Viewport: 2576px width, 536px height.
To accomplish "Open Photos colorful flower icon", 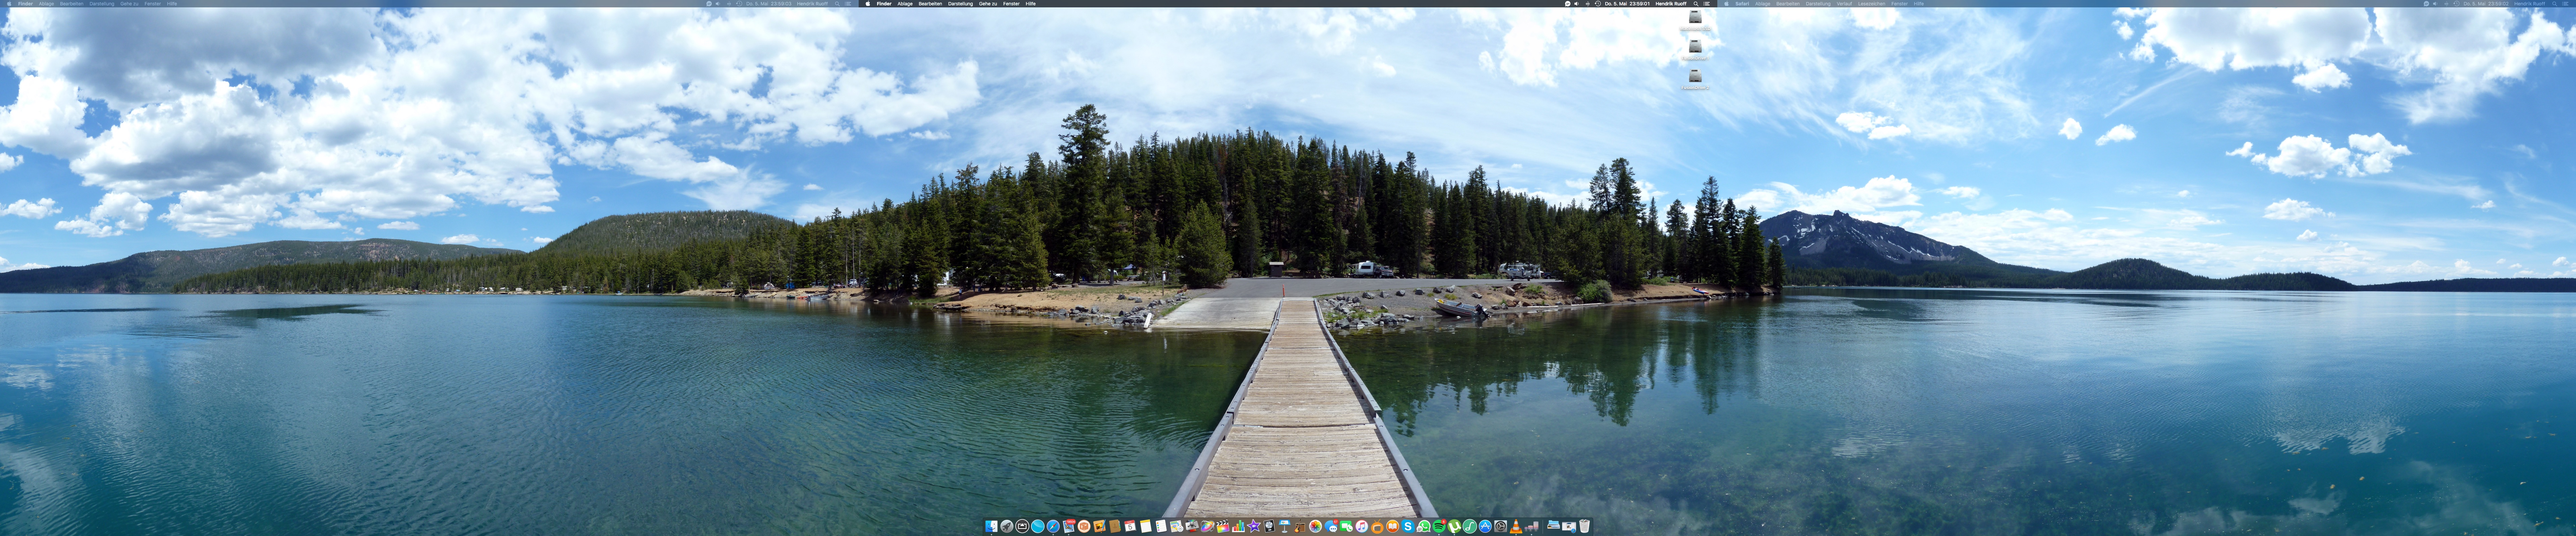I will pyautogui.click(x=1316, y=526).
